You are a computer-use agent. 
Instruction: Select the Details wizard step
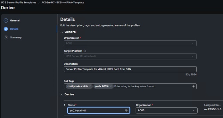[14, 29]
